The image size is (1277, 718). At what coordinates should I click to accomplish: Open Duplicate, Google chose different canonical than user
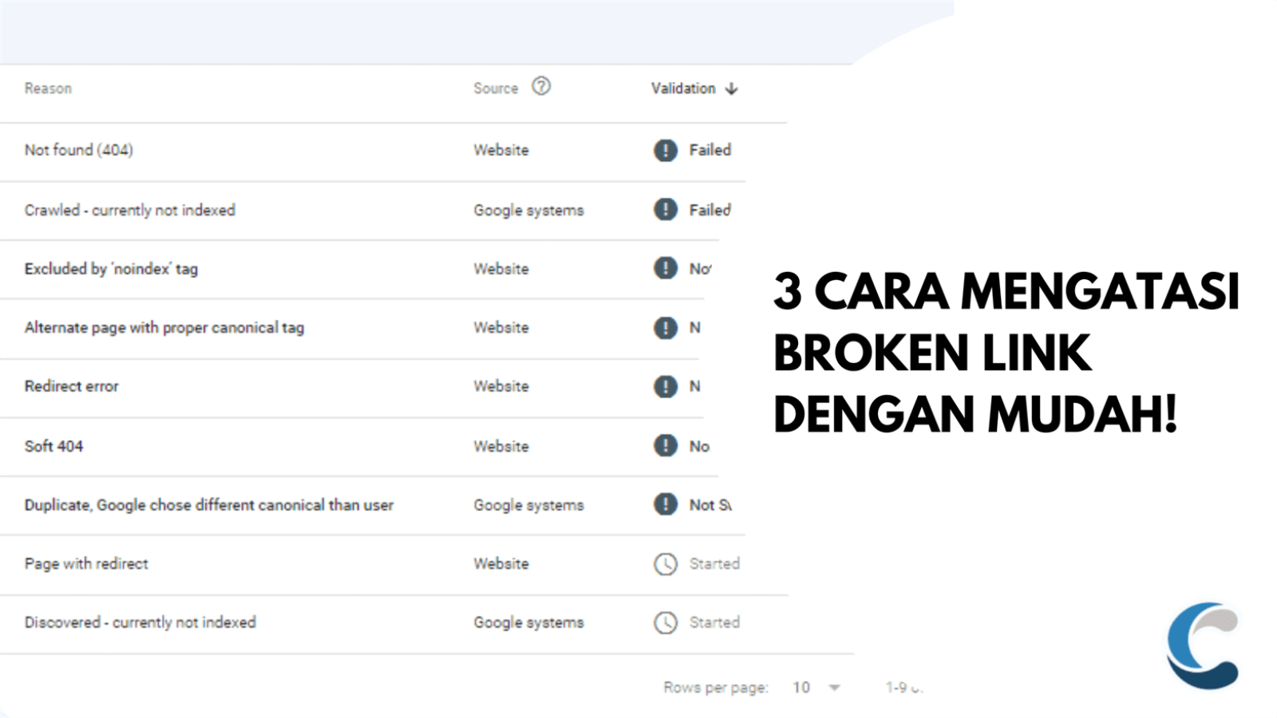pos(208,505)
